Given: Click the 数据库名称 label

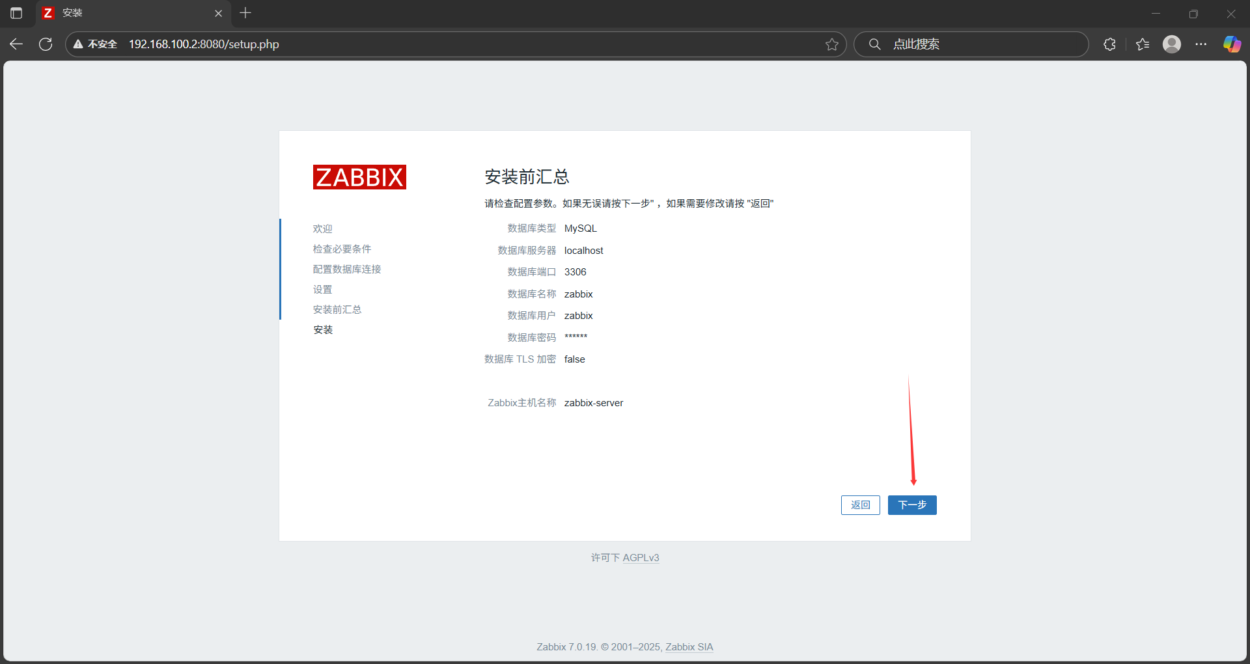Looking at the screenshot, I should click(x=532, y=294).
